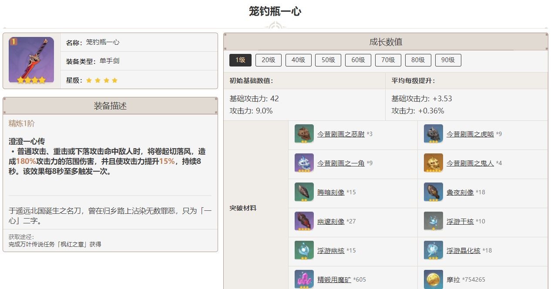Image resolution: width=551 pixels, height=289 pixels.
Task: Click the 获取途径 label
Action: [x=21, y=237]
